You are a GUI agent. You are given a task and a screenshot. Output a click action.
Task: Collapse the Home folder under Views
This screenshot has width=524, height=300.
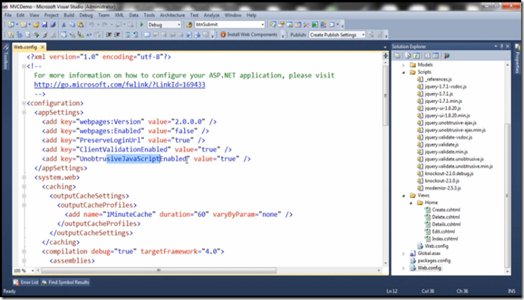[x=411, y=203]
